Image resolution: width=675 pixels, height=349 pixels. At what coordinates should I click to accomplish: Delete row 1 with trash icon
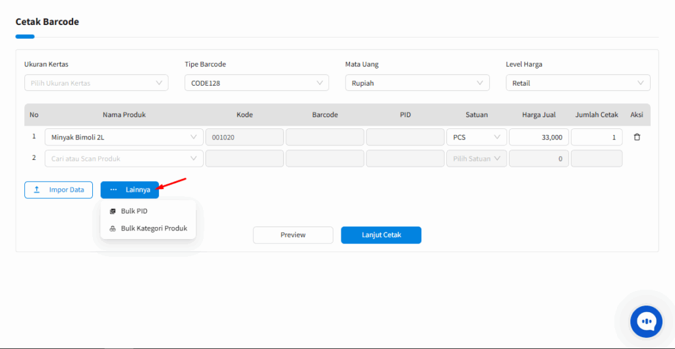(637, 137)
